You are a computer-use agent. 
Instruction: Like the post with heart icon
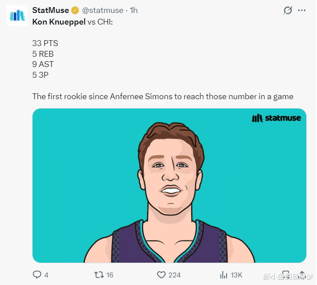161,275
